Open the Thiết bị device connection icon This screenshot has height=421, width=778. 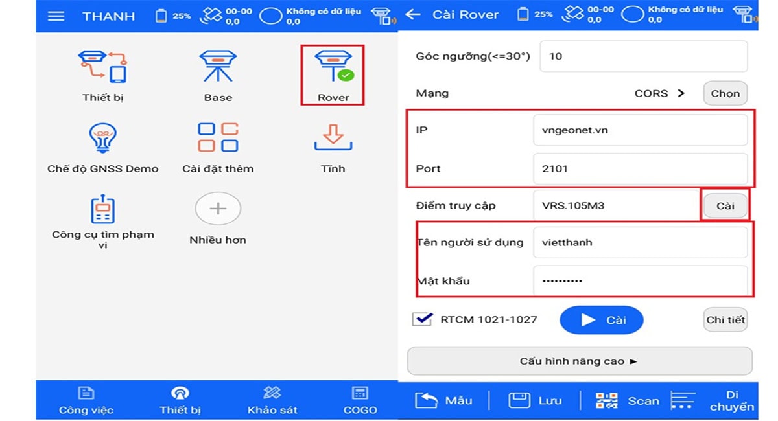coord(102,67)
